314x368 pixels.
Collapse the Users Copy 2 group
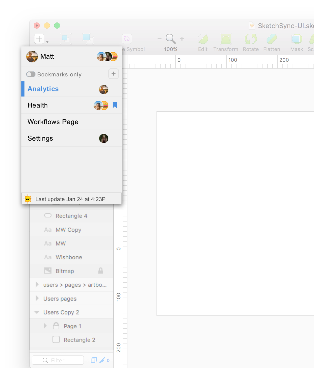(37, 312)
